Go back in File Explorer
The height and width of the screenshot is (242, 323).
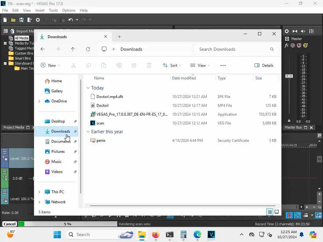pyautogui.click(x=43, y=49)
